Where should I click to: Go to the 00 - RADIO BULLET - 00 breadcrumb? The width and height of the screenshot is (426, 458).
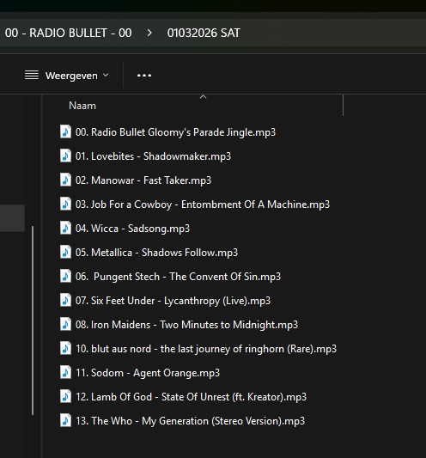coord(69,33)
